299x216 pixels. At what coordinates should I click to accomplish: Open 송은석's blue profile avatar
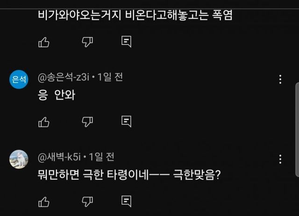pos(19,79)
